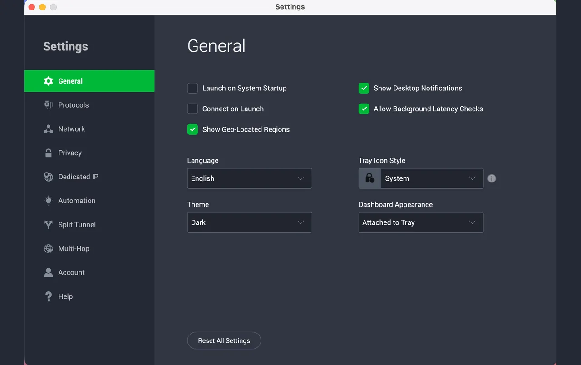Image resolution: width=581 pixels, height=365 pixels.
Task: Click the tray icon lock preview
Action: (x=370, y=178)
